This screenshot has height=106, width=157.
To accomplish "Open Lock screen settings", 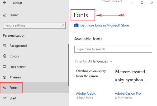I will coord(18,67).
